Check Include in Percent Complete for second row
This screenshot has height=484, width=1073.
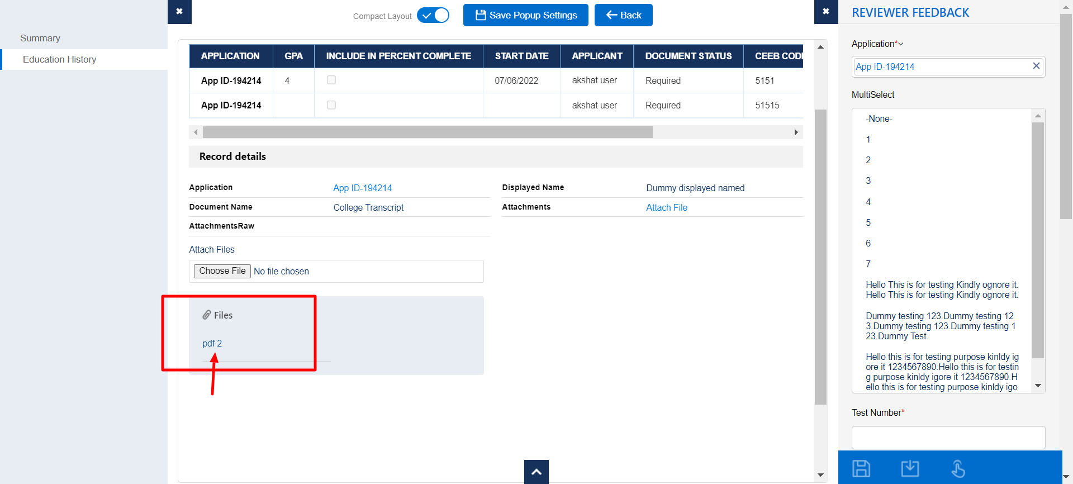tap(331, 105)
